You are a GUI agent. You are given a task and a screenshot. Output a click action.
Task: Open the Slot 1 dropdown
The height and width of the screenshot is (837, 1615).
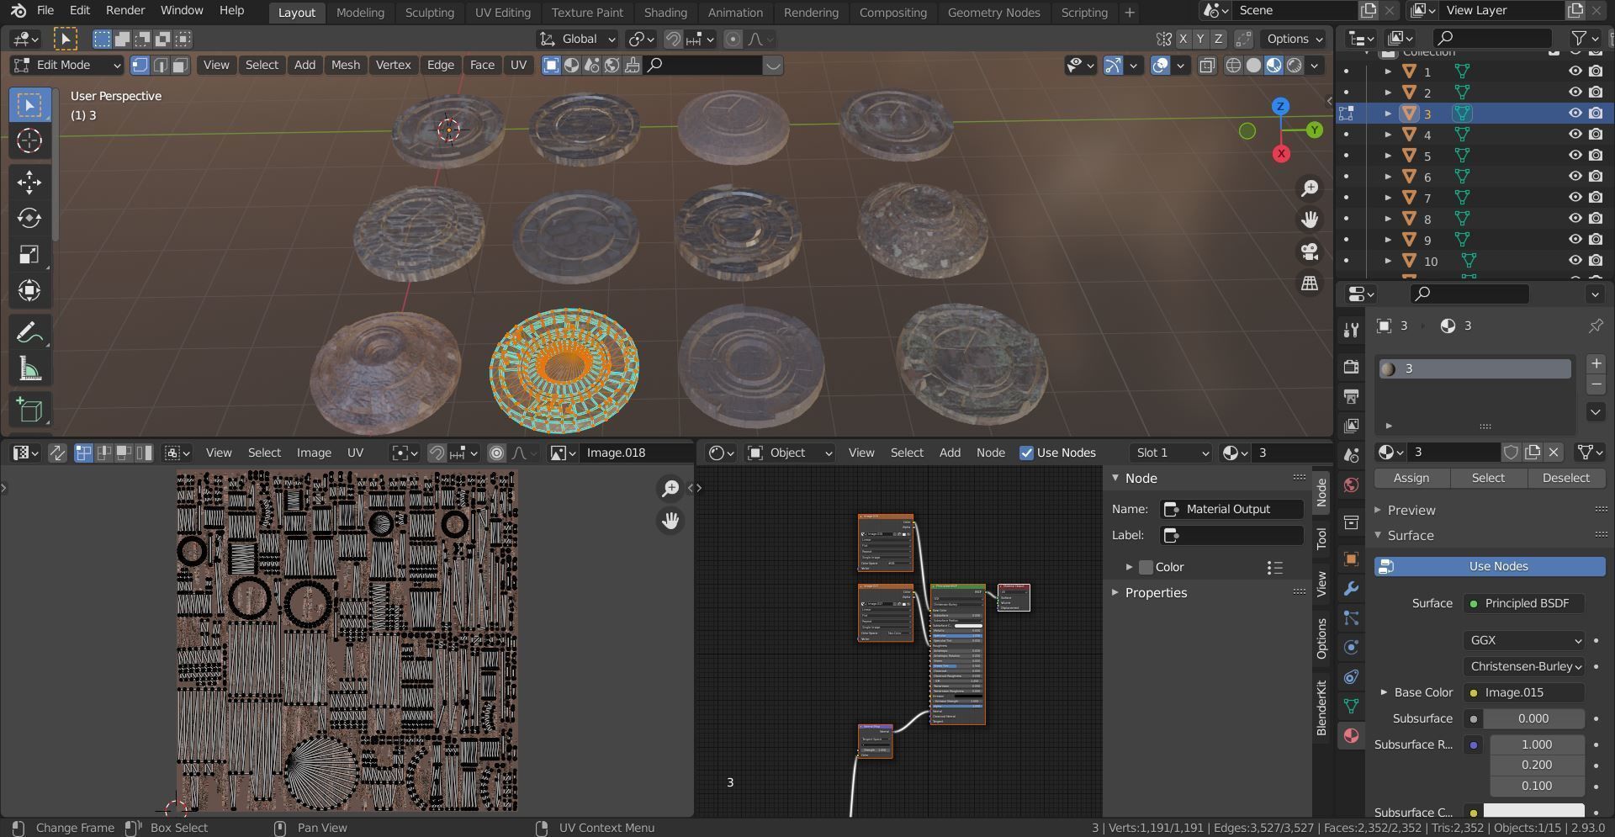1172,453
